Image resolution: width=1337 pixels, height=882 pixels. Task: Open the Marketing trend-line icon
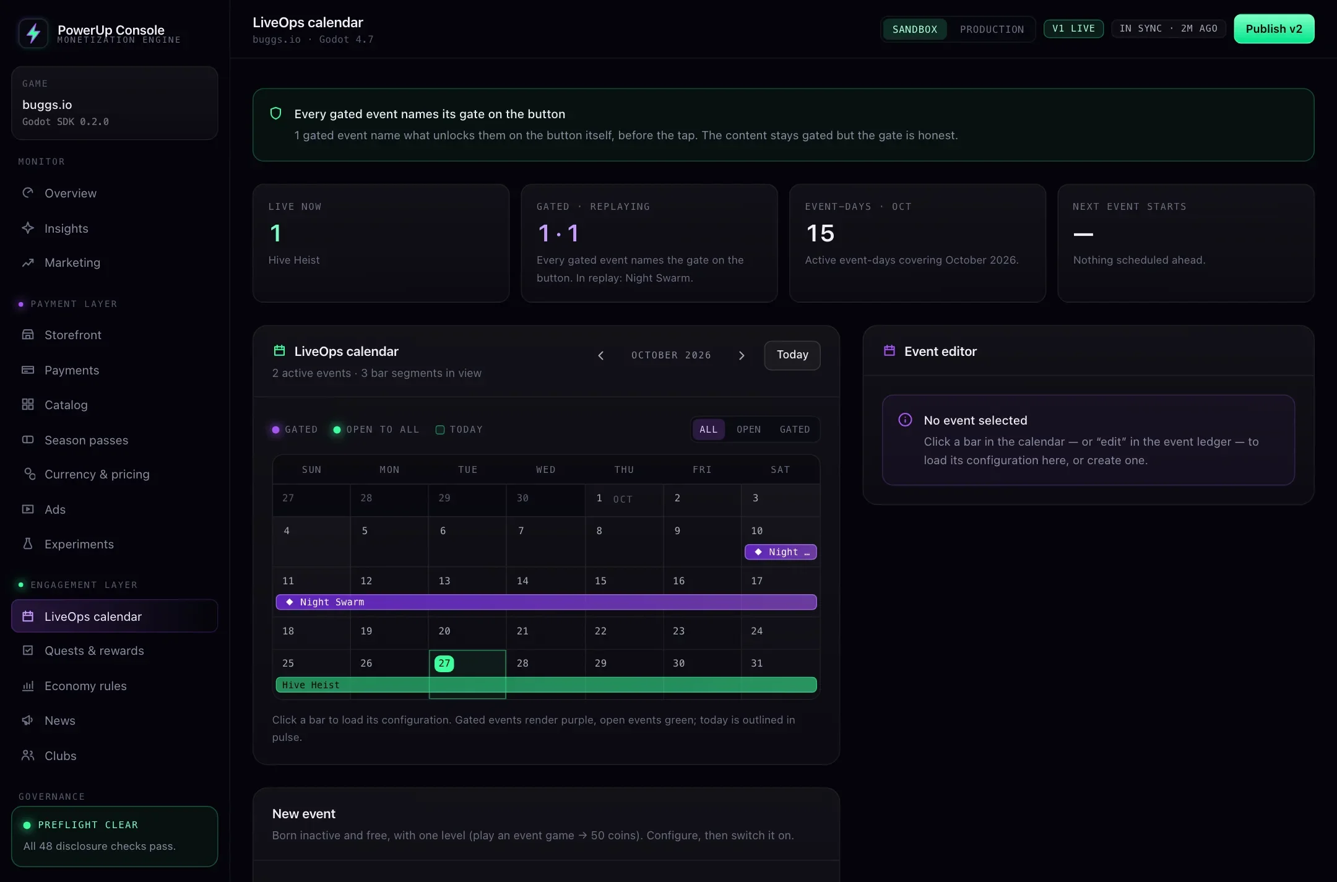28,262
